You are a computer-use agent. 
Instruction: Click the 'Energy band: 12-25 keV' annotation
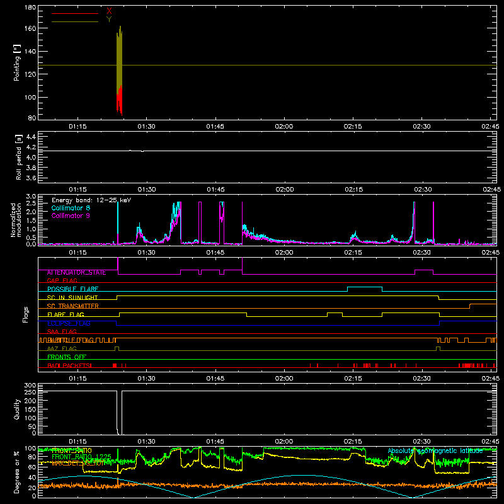tap(91, 200)
